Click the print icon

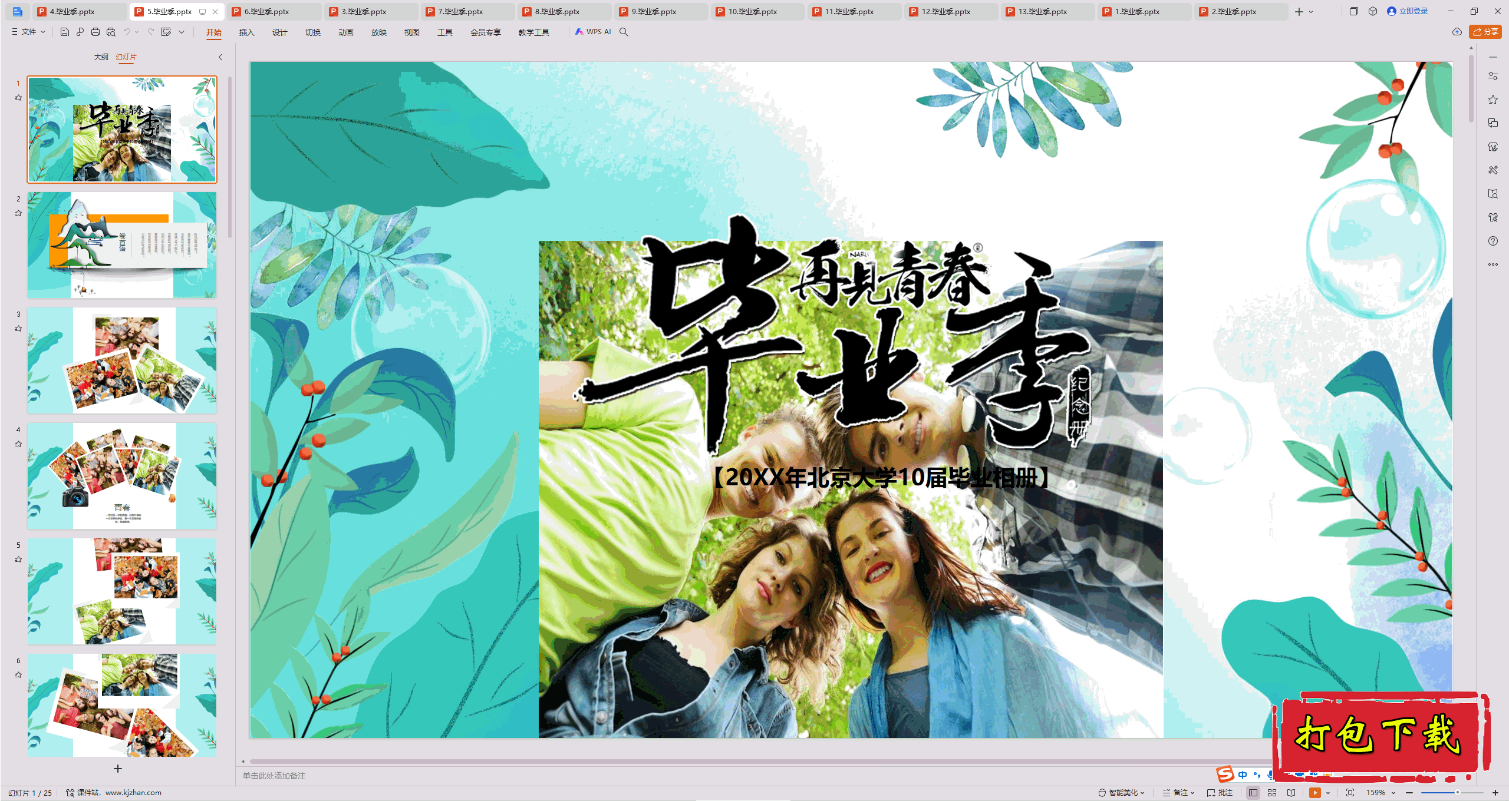[x=95, y=32]
